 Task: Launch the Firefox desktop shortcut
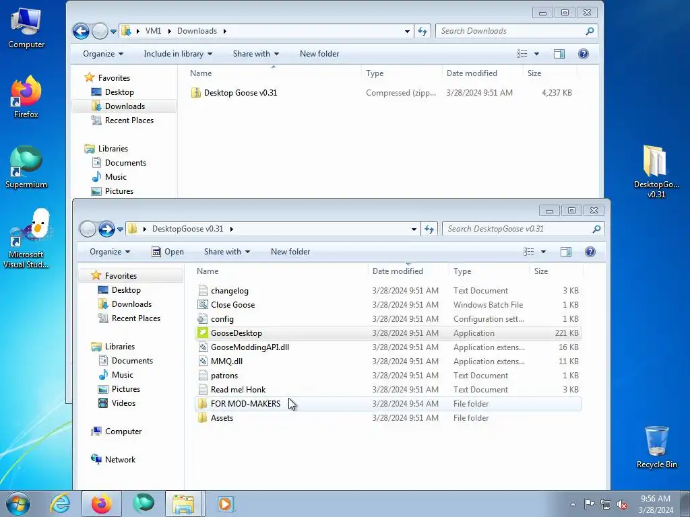(26, 97)
